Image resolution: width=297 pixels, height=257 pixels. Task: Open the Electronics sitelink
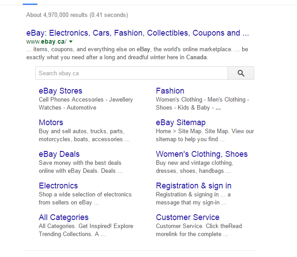[x=58, y=186]
